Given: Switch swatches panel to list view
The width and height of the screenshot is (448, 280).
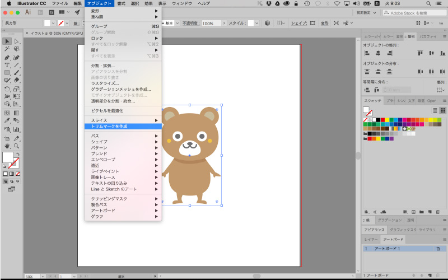Looking at the screenshot, I should 435,110.
